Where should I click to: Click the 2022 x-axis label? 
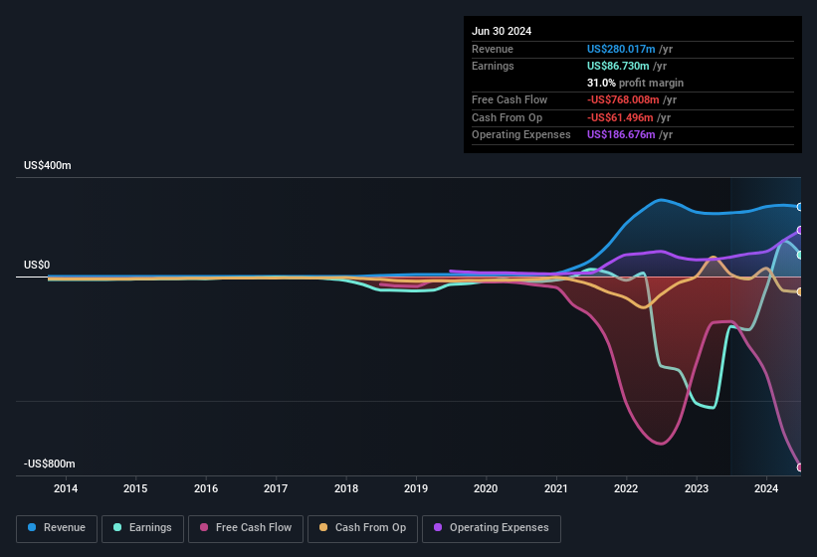tap(626, 488)
